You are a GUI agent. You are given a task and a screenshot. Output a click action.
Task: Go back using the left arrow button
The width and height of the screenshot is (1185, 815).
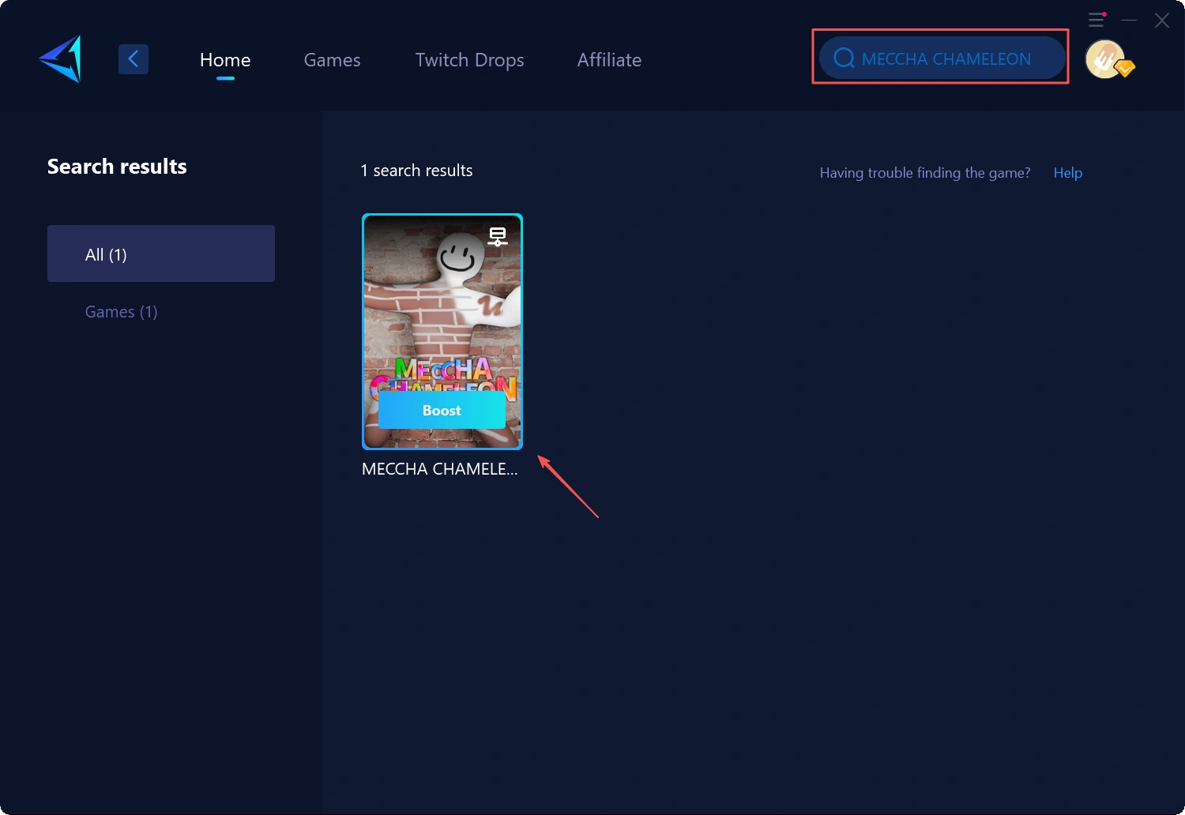coord(134,59)
